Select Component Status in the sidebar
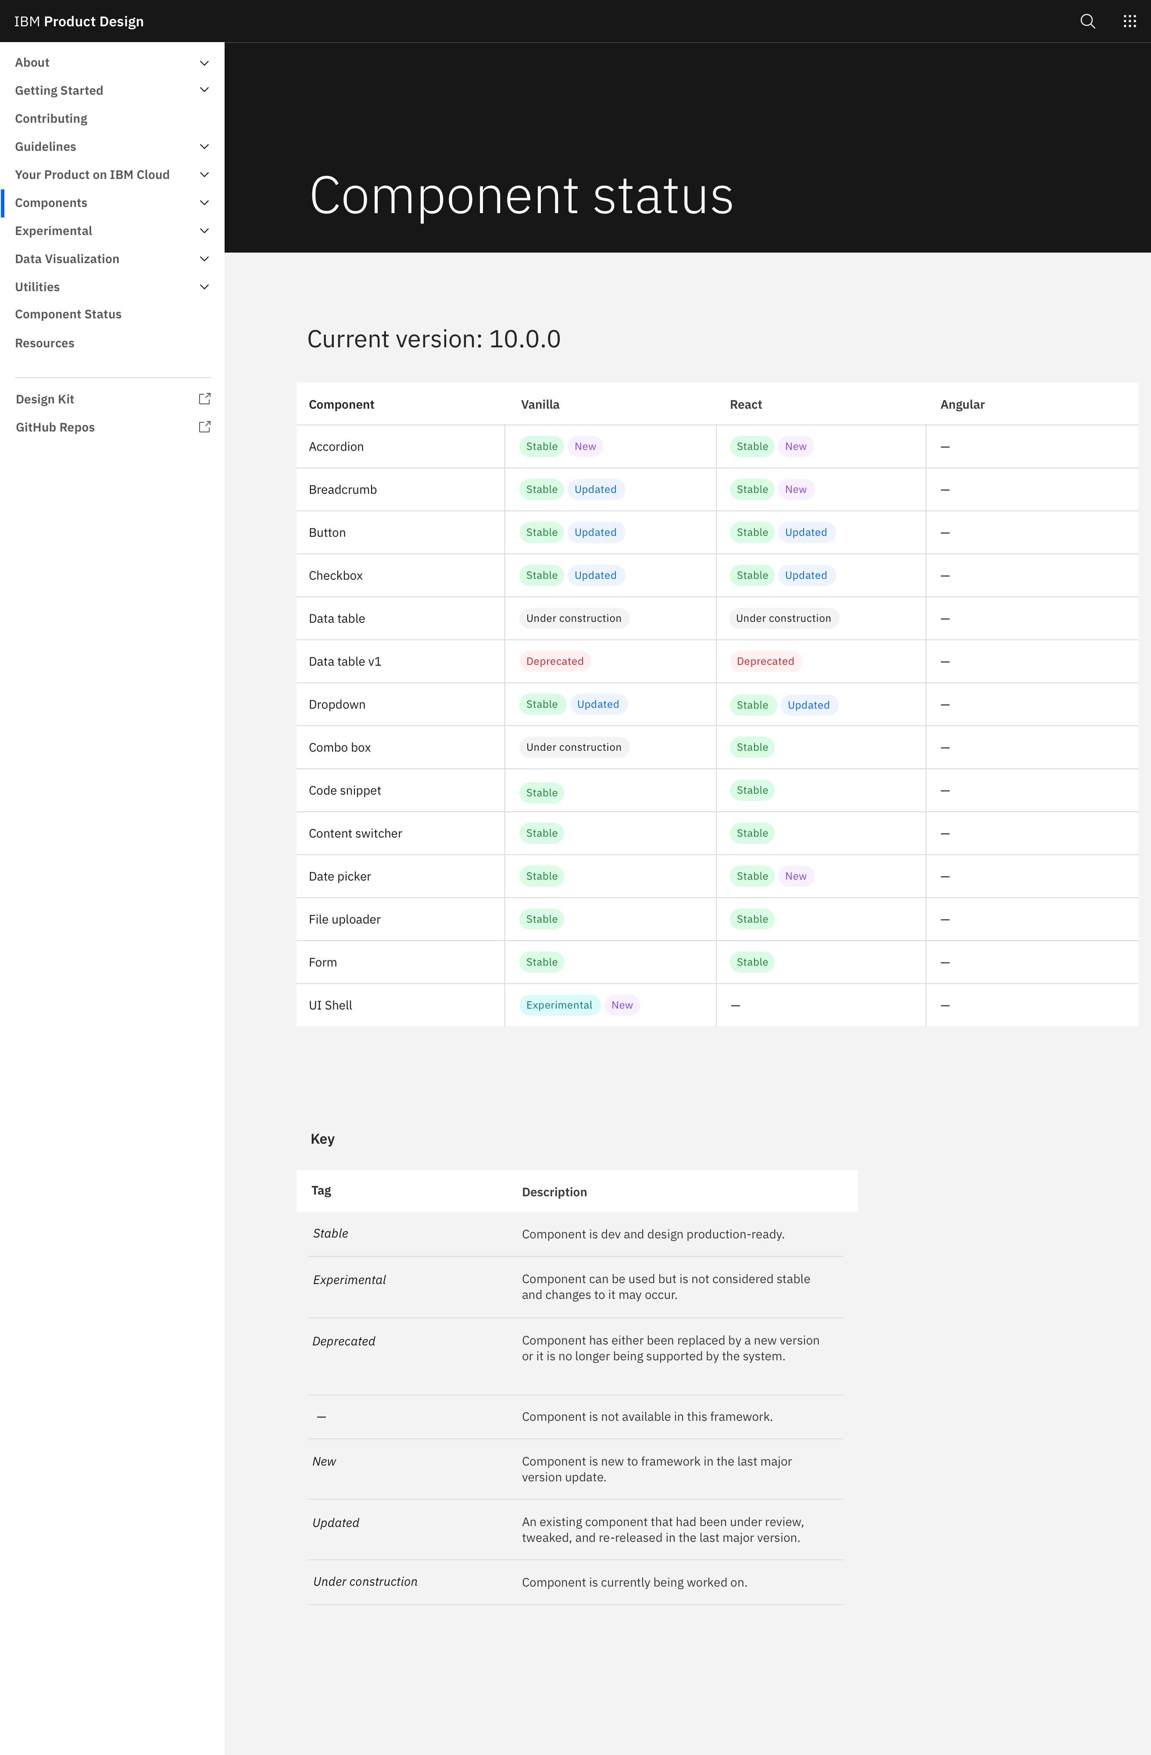 pyautogui.click(x=68, y=314)
